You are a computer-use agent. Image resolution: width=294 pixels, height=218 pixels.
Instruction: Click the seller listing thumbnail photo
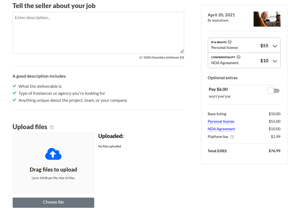pos(267,19)
